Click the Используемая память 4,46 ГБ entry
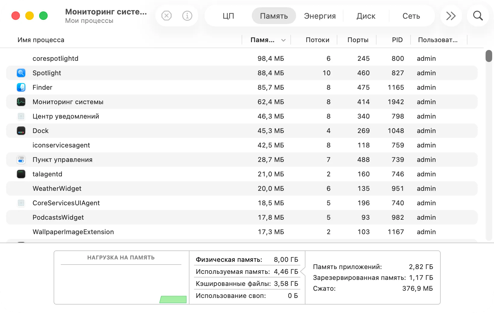This screenshot has width=494, height=313. click(x=247, y=271)
